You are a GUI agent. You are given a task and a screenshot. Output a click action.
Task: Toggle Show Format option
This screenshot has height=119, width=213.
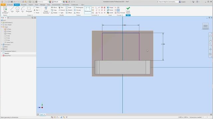[120, 13]
